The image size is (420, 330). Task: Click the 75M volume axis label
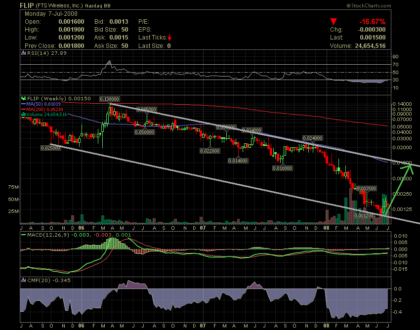13,187
